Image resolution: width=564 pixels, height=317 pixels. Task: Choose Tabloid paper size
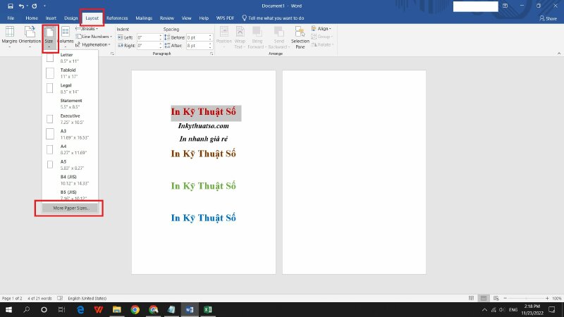(x=70, y=73)
